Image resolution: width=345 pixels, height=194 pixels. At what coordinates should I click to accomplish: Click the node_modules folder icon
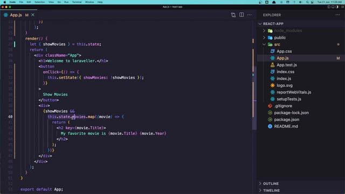270,31
